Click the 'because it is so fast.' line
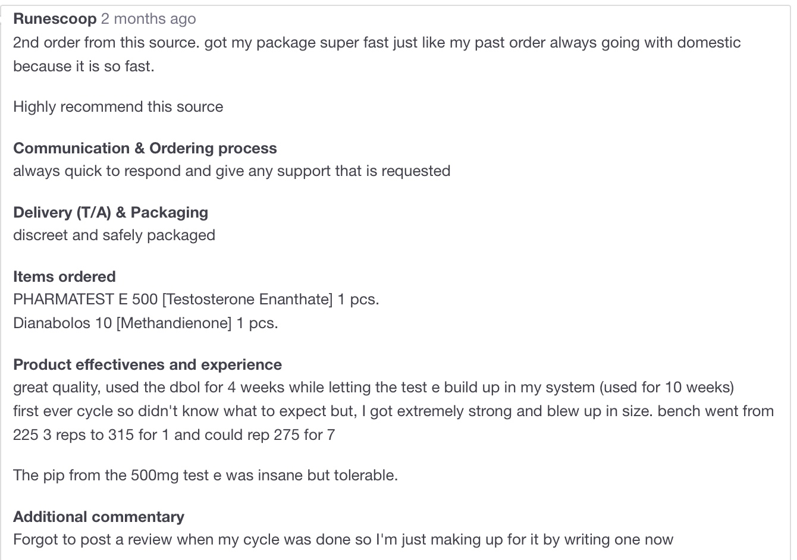 coord(84,67)
